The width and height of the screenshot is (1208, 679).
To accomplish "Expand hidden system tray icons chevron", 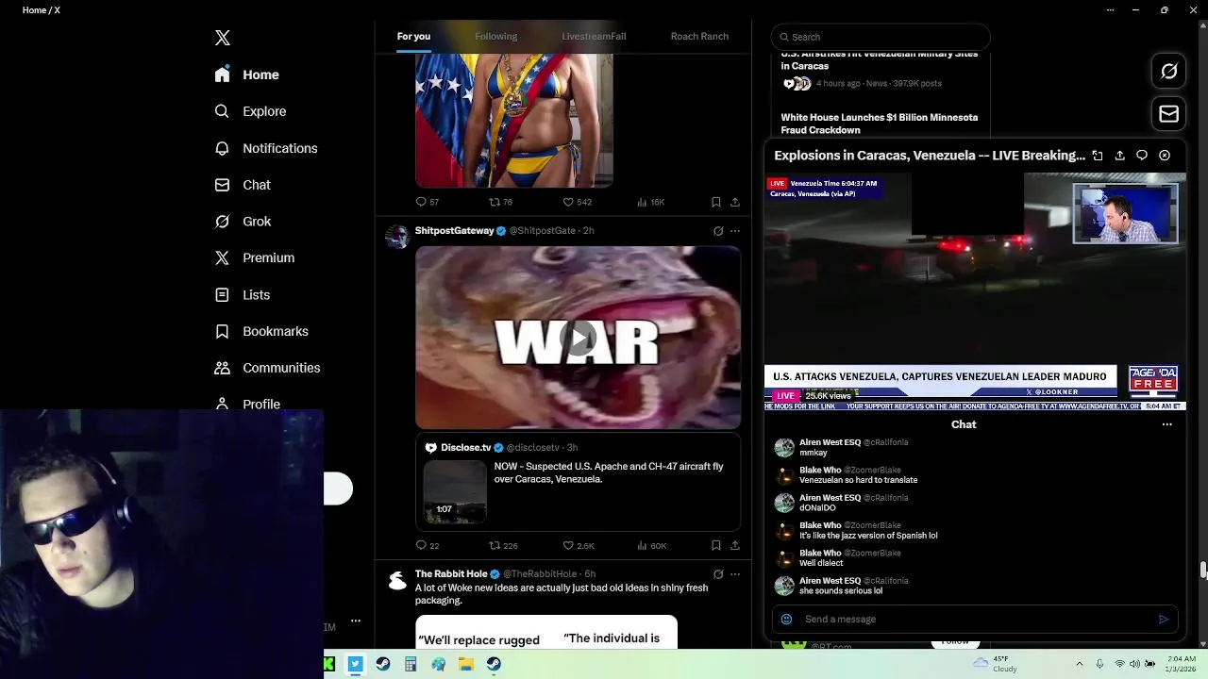I will (x=1080, y=664).
